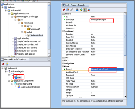Screen dimensions: 135x109
Task: Click the WelcomePageID page layout icon
Action: [x=9, y=71]
